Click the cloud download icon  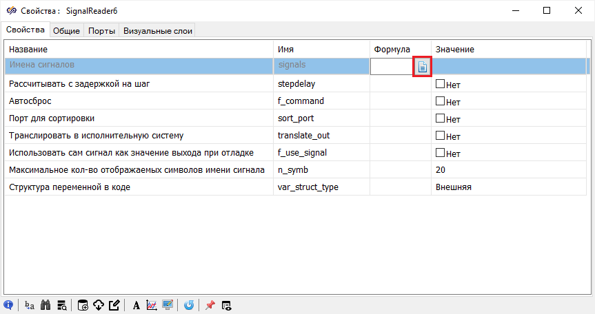click(99, 305)
